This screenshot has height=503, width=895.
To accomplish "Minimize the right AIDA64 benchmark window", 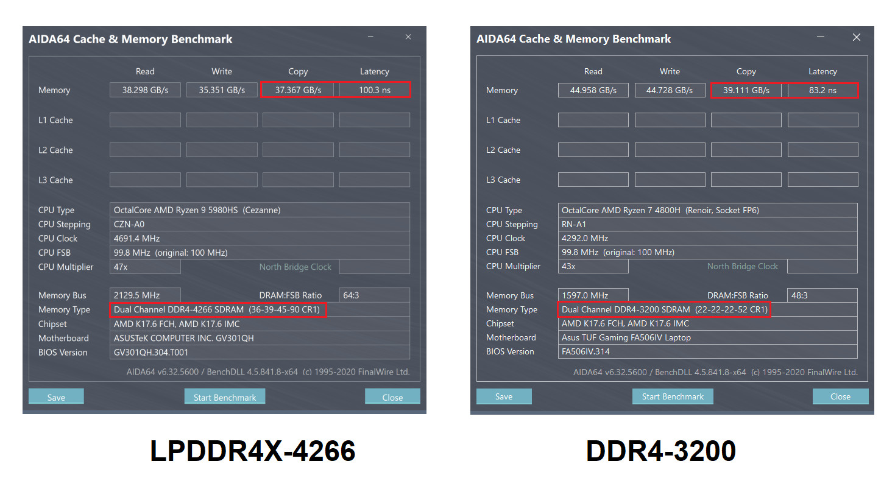I will click(821, 37).
